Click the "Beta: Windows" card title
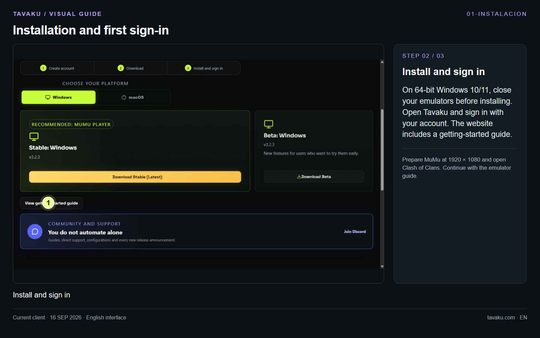The image size is (540, 338). [285, 136]
